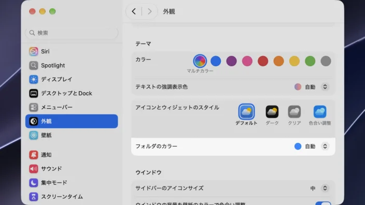Select 集中モード in the sidebar
This screenshot has width=365, height=205.
72,182
